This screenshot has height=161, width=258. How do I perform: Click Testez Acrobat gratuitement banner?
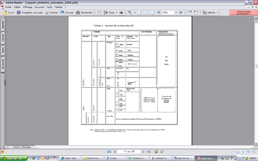[243, 13]
